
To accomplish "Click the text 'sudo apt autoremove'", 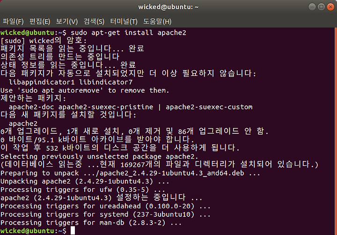I will point(60,90).
